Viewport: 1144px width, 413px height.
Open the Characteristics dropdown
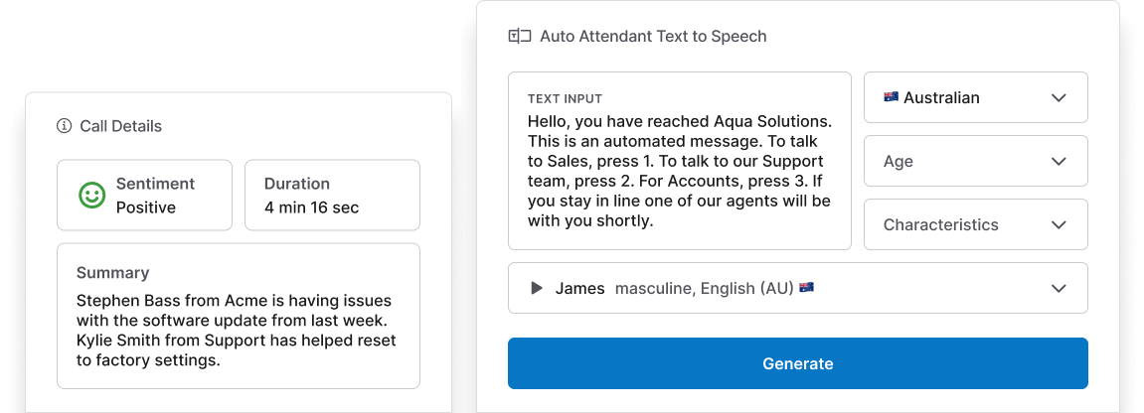point(1059,224)
